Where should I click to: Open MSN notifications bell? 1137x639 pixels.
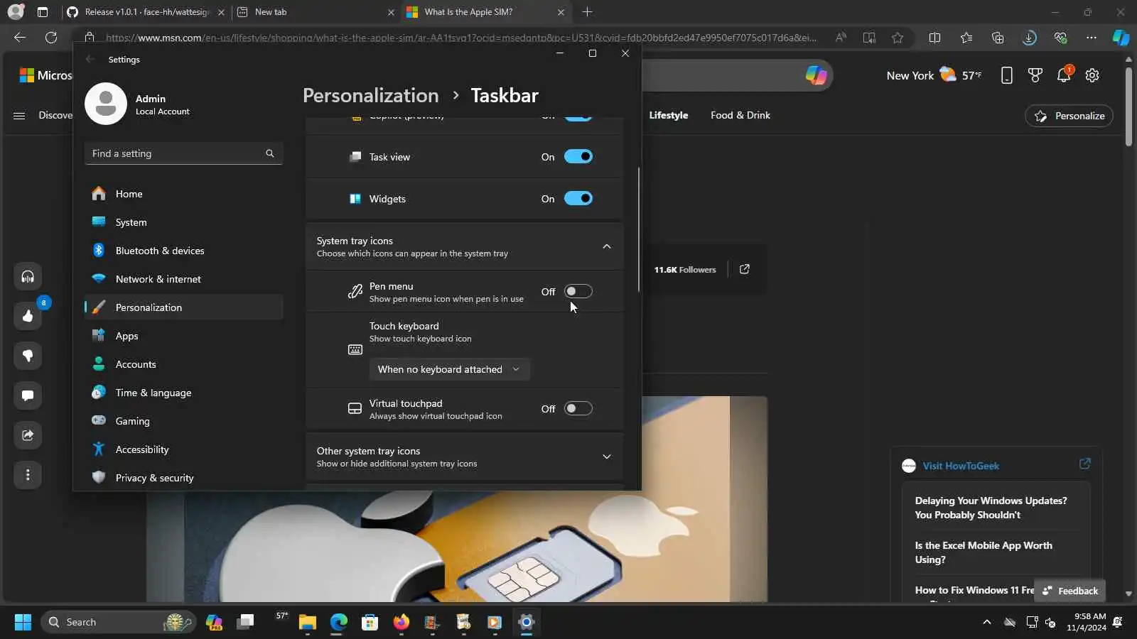(1064, 75)
